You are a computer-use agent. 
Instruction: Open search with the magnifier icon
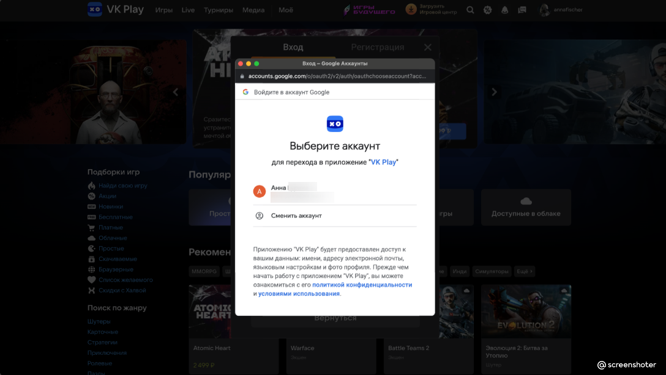[470, 10]
